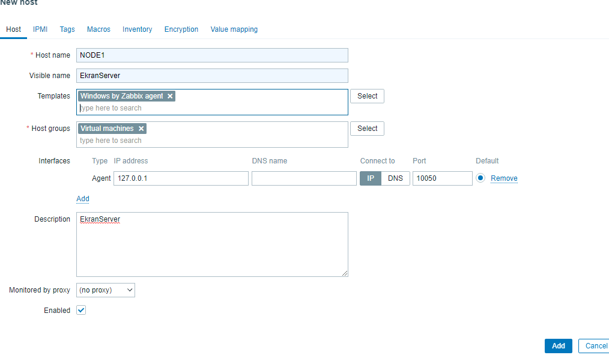
Task: Open the IPMI tab
Action: pos(40,29)
